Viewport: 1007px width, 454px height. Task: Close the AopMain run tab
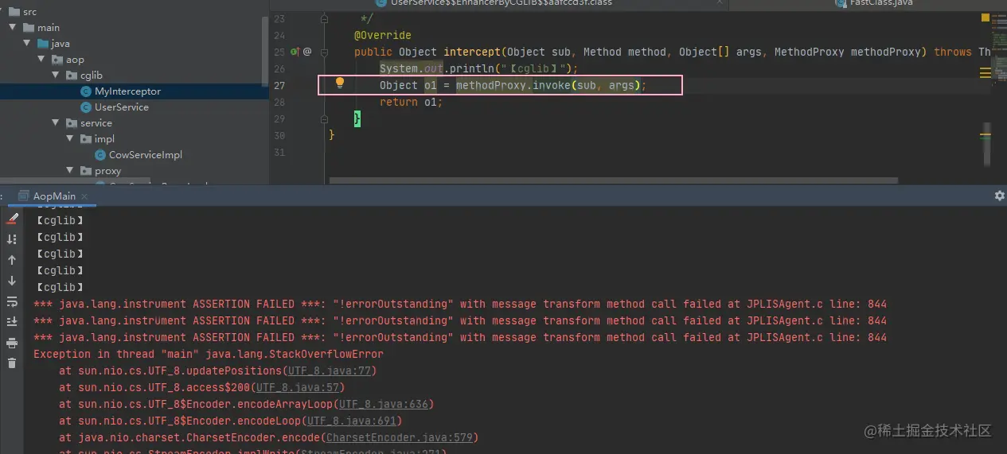coord(84,196)
